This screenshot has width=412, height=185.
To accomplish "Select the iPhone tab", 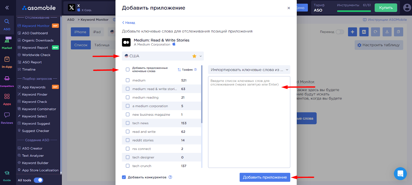I will tap(80, 32).
